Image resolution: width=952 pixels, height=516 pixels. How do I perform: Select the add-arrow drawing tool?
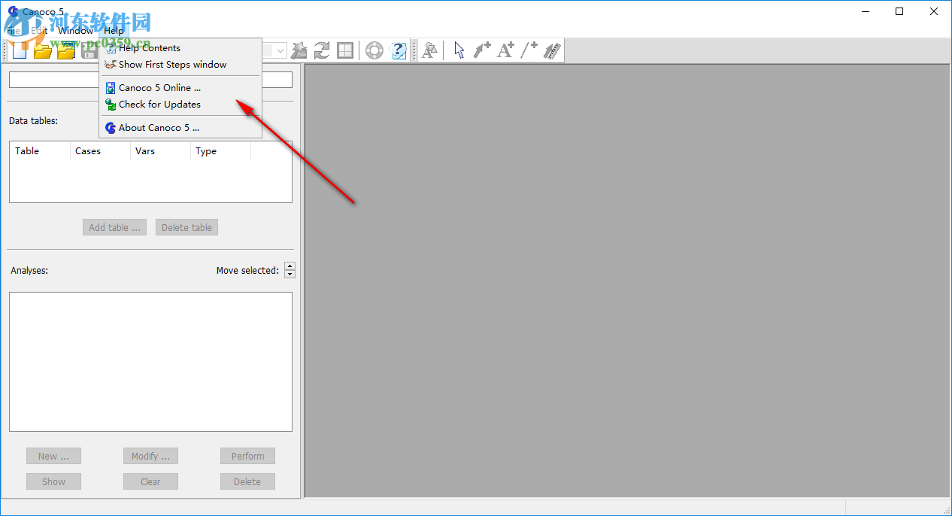pos(482,50)
